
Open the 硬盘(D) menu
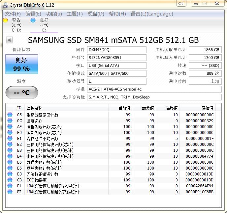point(96,14)
